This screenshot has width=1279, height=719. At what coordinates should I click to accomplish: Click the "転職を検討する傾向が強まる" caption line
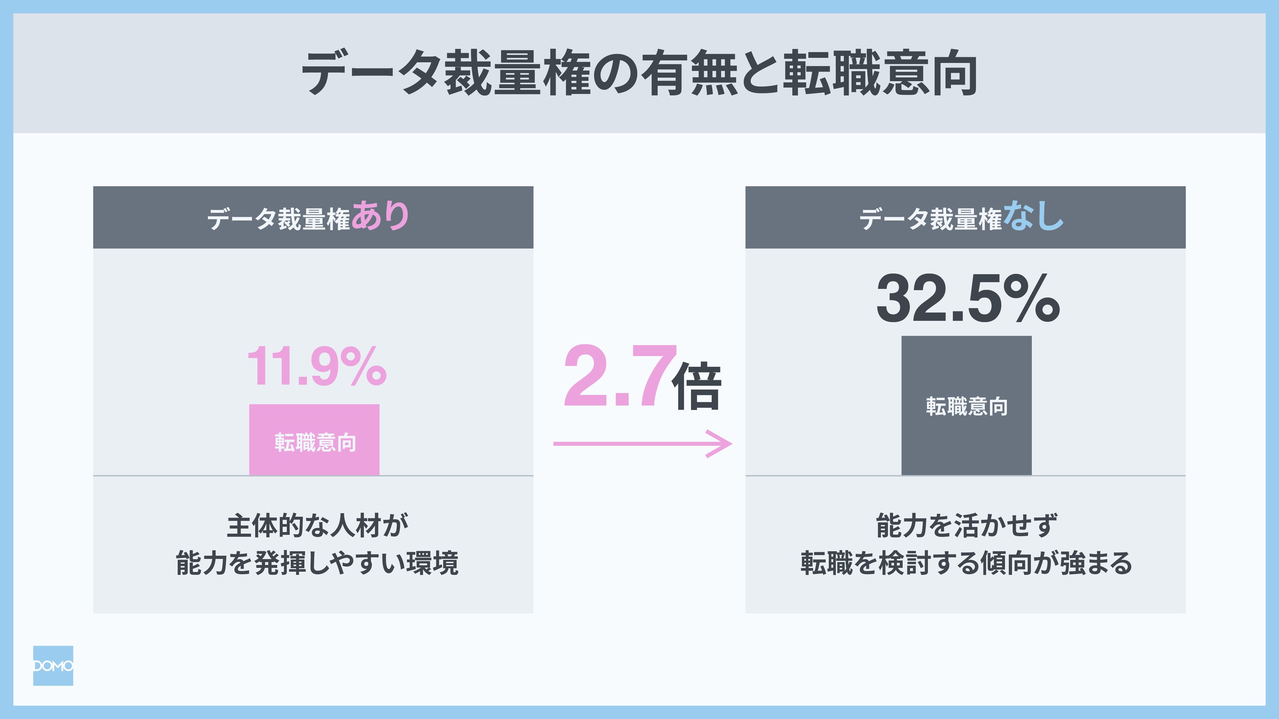(966, 563)
